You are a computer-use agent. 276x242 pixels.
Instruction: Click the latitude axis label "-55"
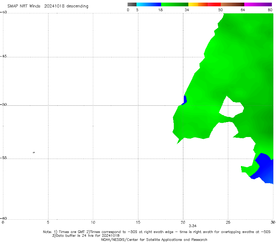[x=3, y=157]
